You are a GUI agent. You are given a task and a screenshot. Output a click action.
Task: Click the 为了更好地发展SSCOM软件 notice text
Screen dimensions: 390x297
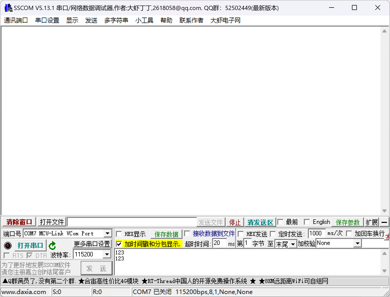pyautogui.click(x=36, y=265)
